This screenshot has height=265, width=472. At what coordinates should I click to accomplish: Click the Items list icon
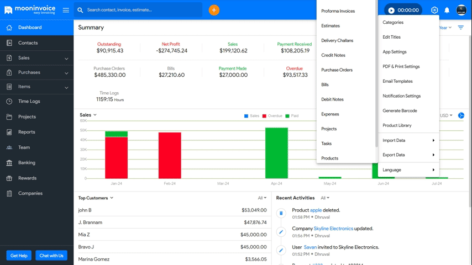click(9, 87)
